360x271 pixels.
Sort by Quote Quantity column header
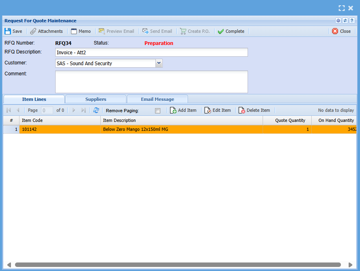click(287, 120)
